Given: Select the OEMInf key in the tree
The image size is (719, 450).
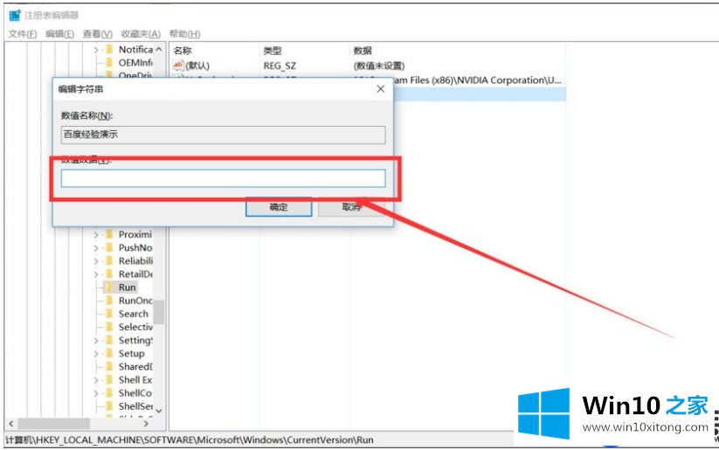Looking at the screenshot, I should [135, 63].
